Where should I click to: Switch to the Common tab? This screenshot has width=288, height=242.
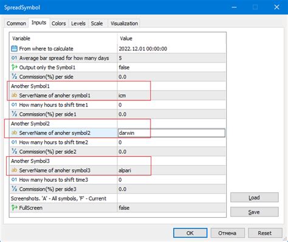coord(16,24)
